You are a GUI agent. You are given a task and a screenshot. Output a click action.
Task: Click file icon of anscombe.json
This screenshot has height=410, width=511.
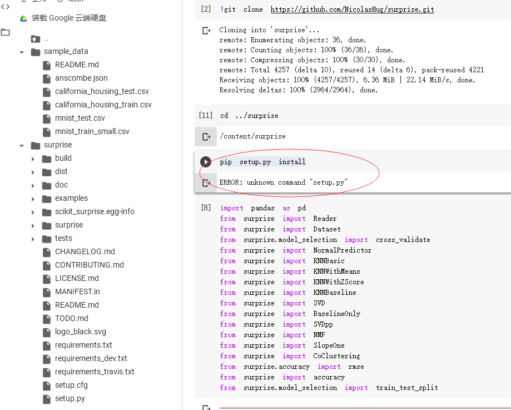[47, 78]
